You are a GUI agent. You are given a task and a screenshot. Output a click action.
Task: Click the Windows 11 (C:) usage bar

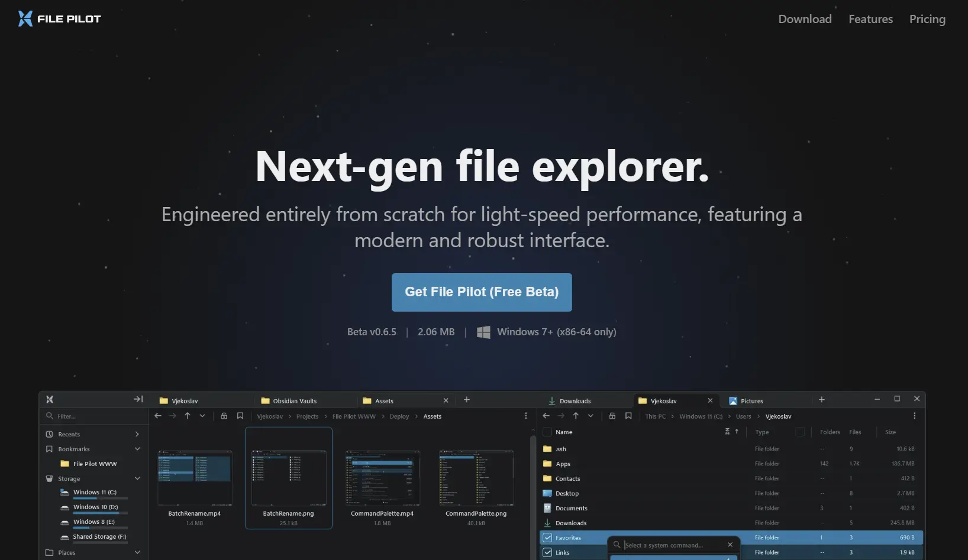click(x=100, y=499)
